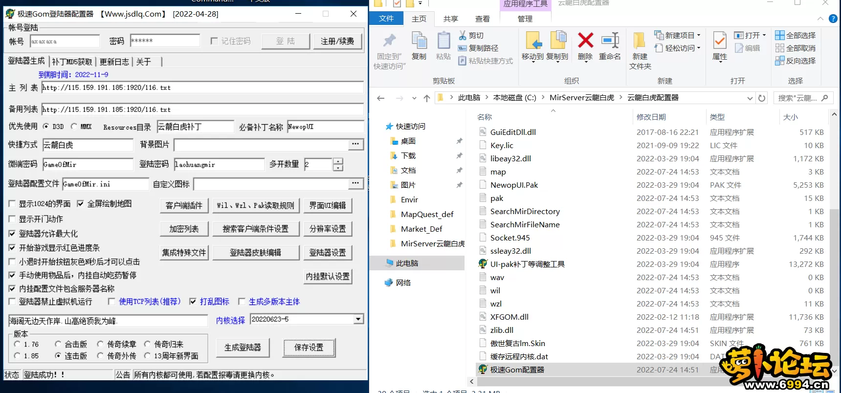Click Select none in ribbon
The width and height of the screenshot is (841, 393).
(x=795, y=48)
